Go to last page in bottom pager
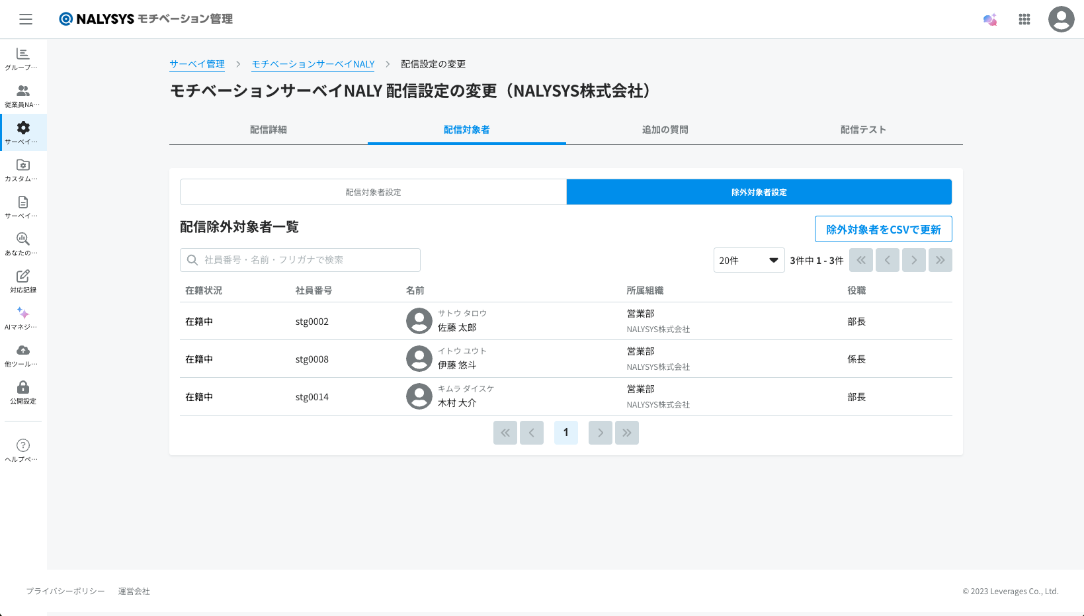This screenshot has height=616, width=1084. [x=627, y=433]
